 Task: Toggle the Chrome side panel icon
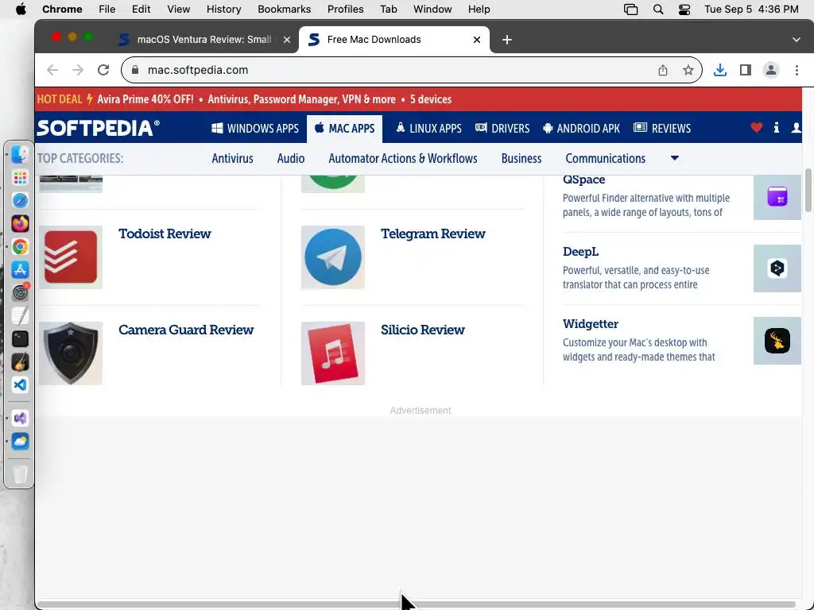(x=746, y=70)
